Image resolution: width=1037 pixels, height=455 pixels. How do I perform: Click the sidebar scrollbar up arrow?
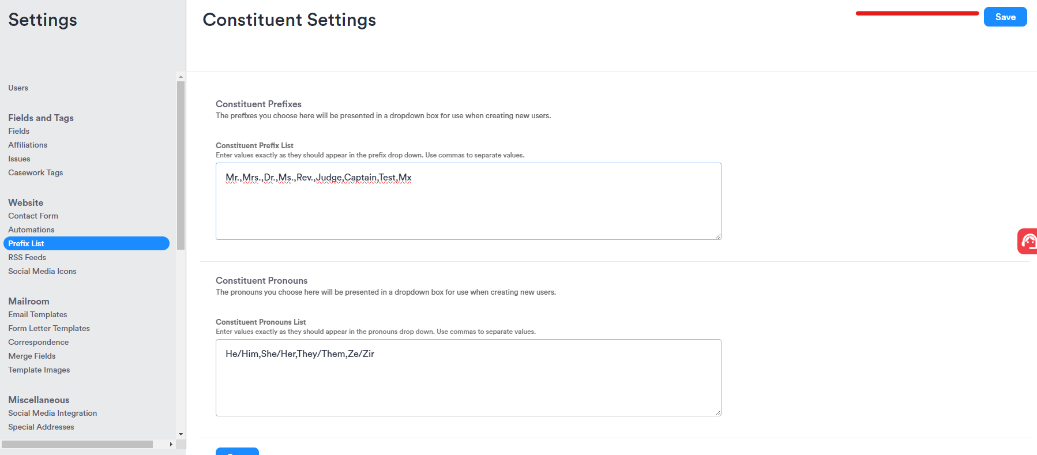tap(180, 76)
